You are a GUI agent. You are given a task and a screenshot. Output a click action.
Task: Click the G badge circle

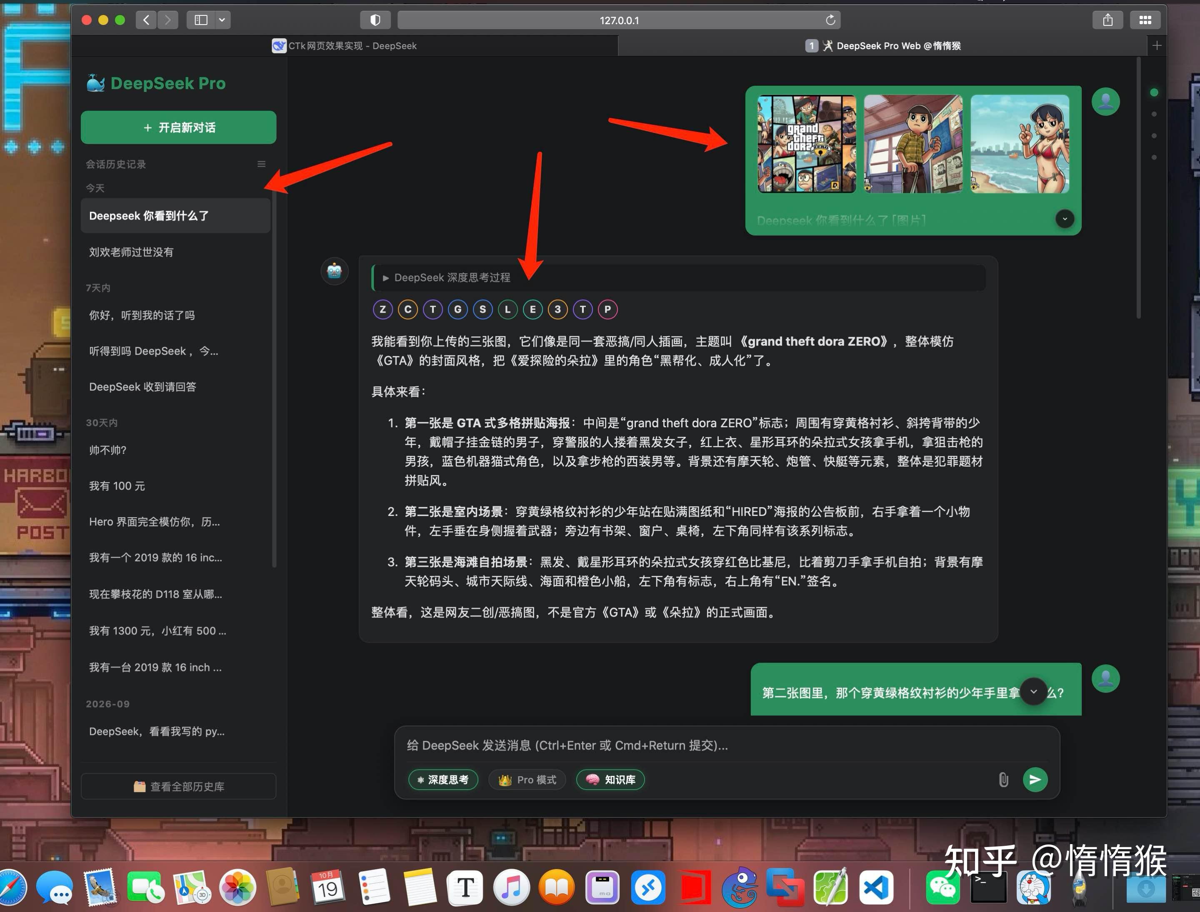pos(457,309)
